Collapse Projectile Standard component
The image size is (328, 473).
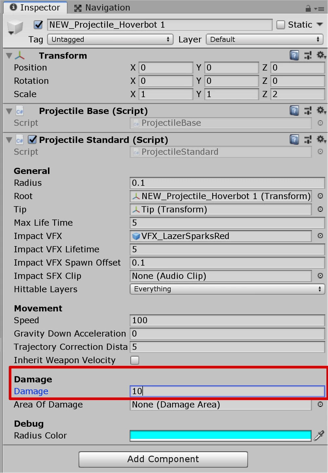pyautogui.click(x=9, y=140)
